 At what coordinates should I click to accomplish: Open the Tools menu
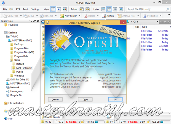tap(26, 9)
